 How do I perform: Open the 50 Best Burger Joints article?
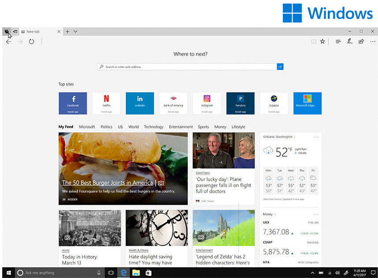[x=107, y=182]
